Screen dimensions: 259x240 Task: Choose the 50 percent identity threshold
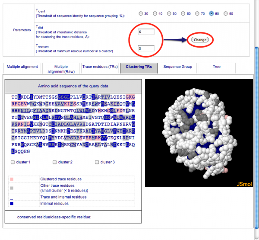click(169, 13)
